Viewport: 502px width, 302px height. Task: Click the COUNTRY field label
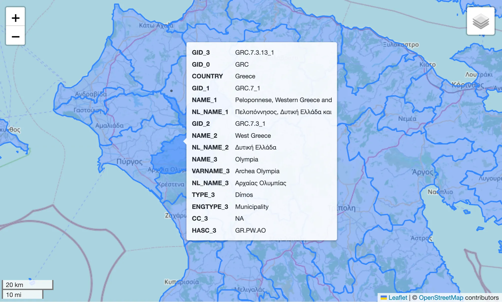[207, 76]
